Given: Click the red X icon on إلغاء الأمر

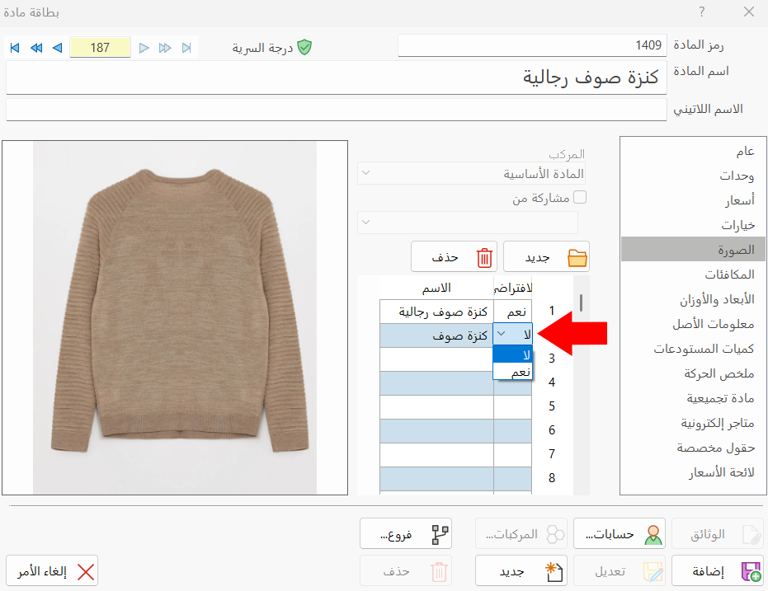Looking at the screenshot, I should 86,571.
